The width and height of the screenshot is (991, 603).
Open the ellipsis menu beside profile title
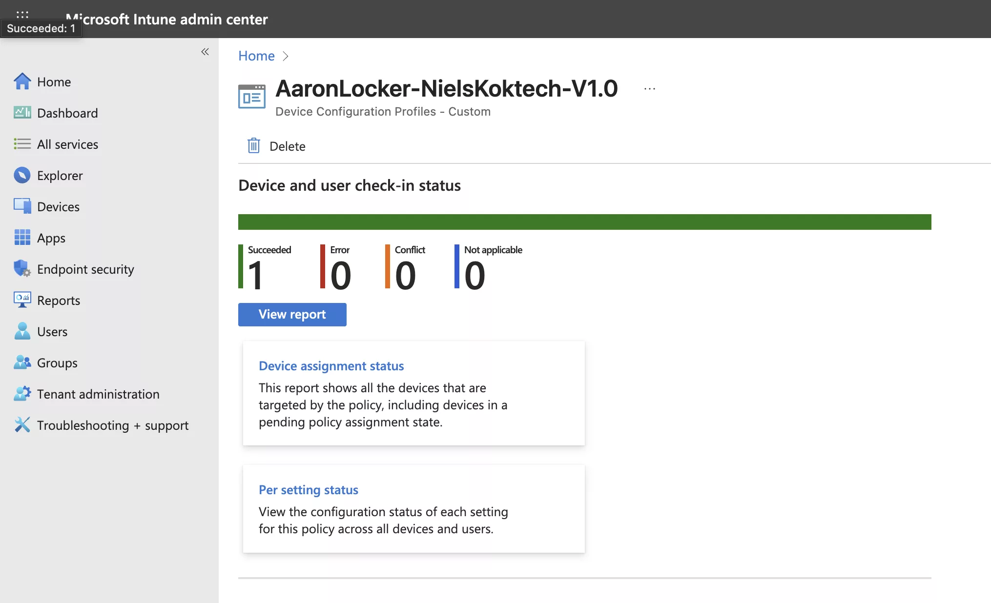(649, 89)
